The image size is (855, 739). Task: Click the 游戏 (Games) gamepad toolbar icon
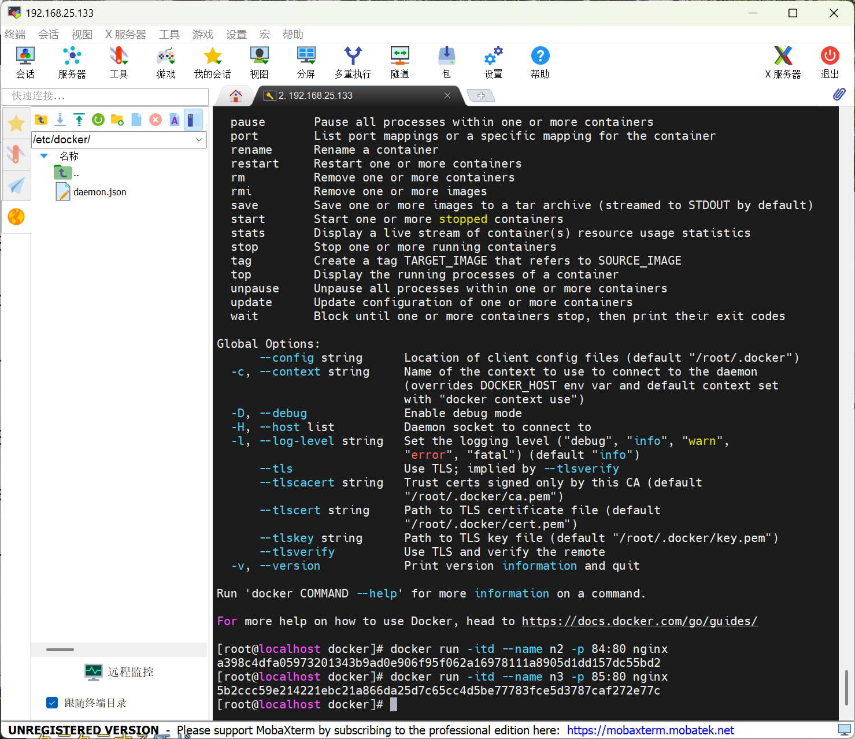pos(165,62)
